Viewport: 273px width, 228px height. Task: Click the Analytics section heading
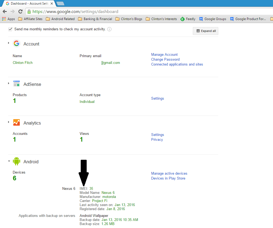click(32, 123)
